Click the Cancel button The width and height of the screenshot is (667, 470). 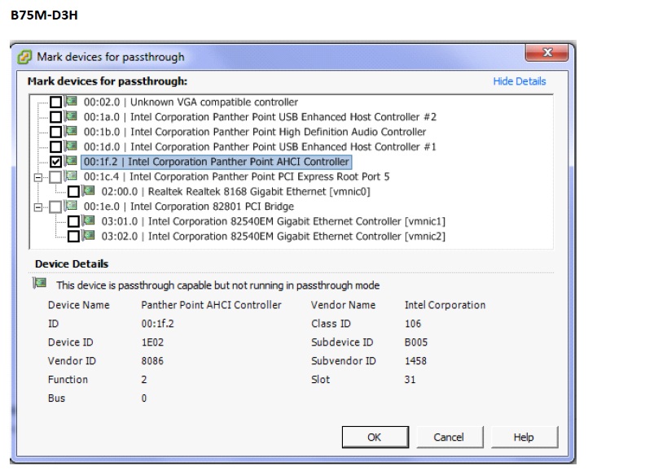450,437
